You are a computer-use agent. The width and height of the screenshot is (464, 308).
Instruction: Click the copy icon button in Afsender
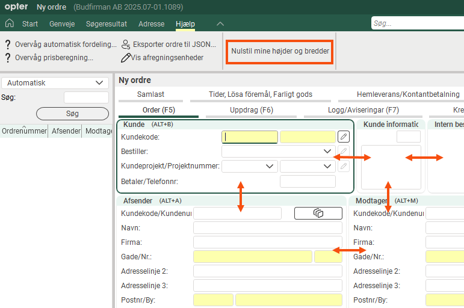(x=318, y=213)
